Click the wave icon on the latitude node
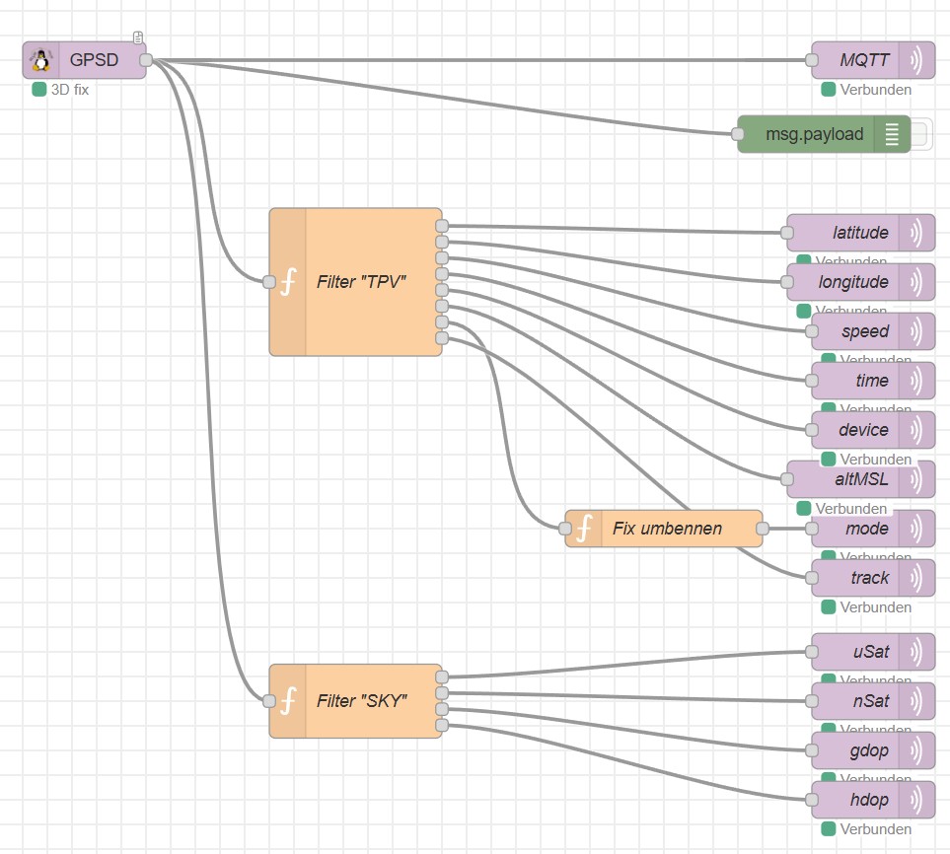 918,233
